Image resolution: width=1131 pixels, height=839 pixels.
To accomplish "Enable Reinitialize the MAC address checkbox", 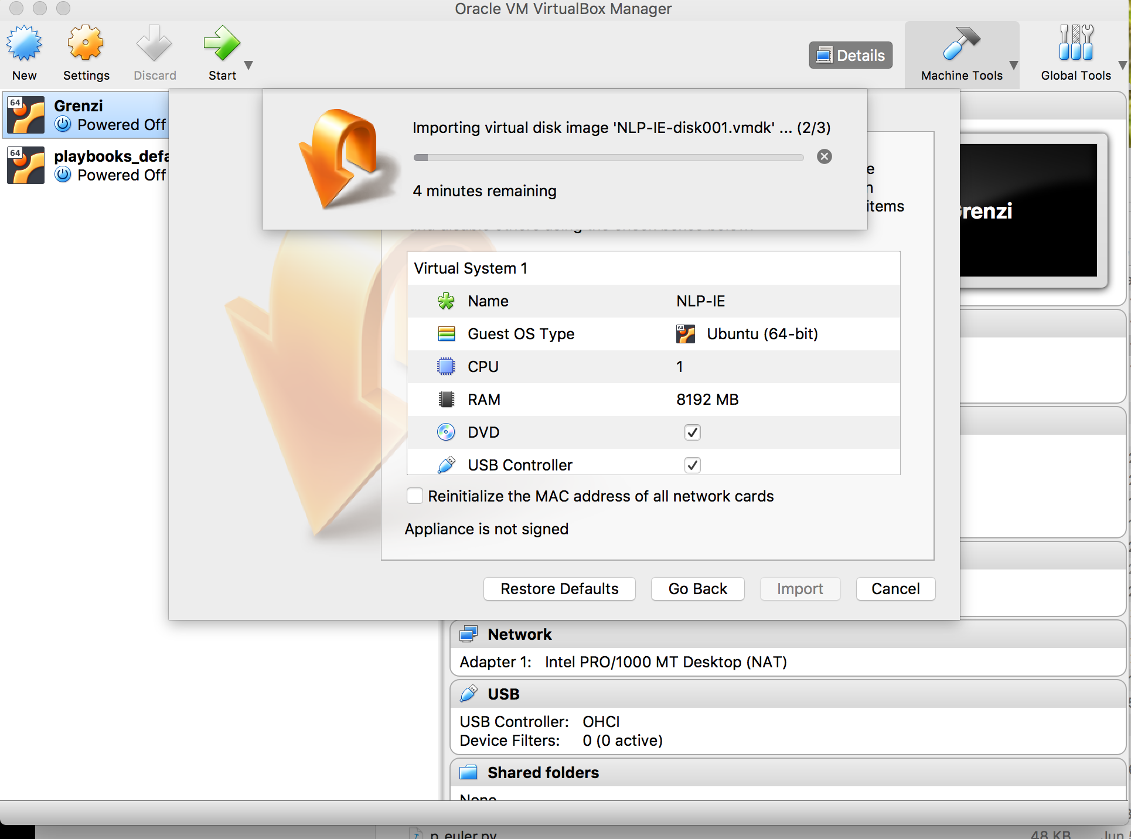I will click(415, 496).
